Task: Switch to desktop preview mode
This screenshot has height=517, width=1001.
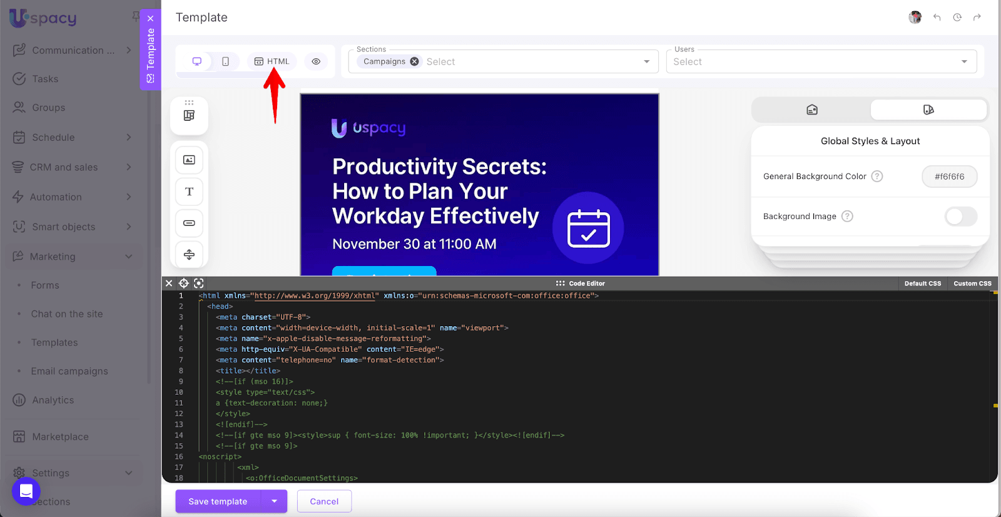Action: 197,61
